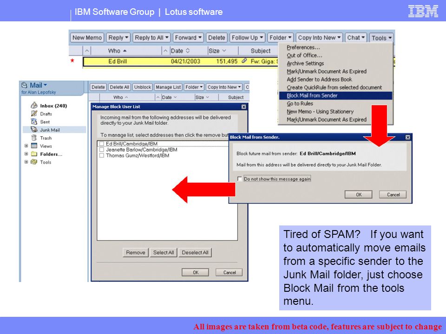Select Block Mail from Sender menu item
This screenshot has width=446, height=334.
[x=335, y=96]
